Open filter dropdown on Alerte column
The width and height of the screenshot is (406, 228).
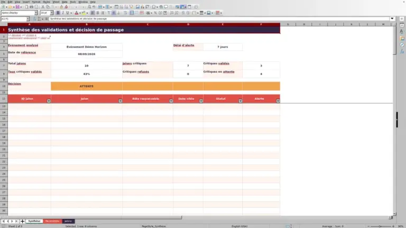[x=278, y=101]
